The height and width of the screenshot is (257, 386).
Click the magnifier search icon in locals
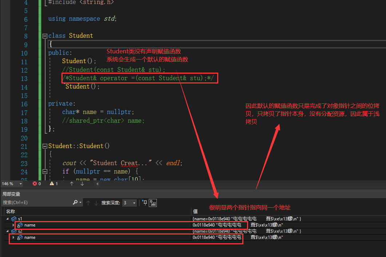click(75, 202)
